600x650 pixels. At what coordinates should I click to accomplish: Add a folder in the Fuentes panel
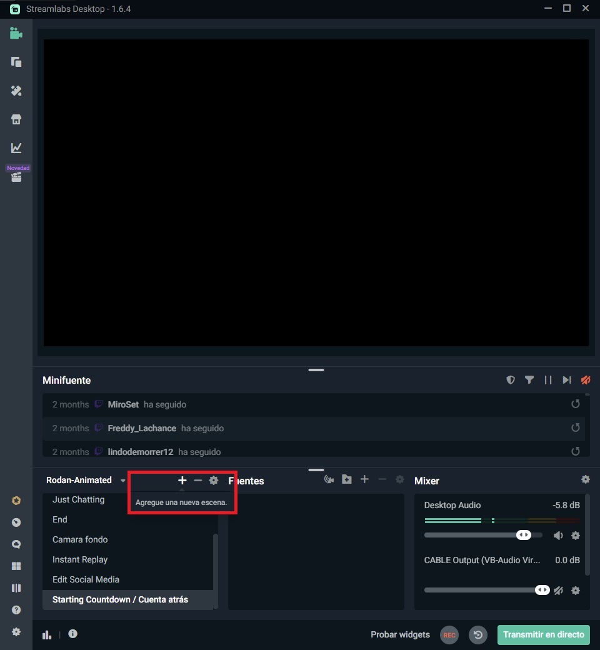pos(347,479)
